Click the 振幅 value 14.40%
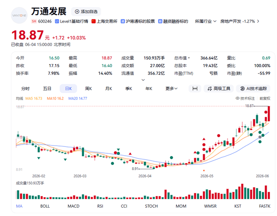Viewport: 277px width, 216px height. point(105,73)
